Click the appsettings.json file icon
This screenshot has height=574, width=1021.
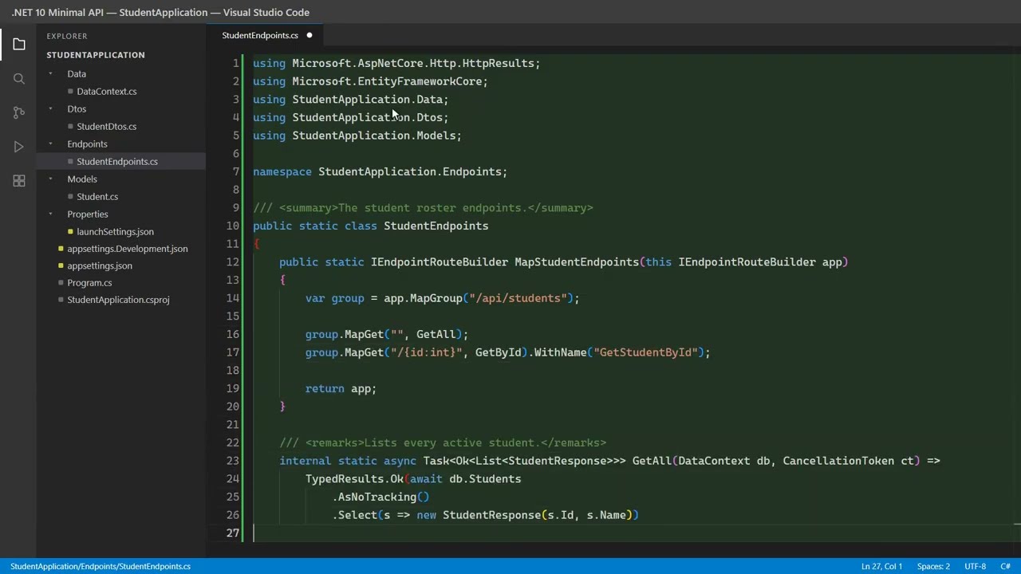(x=61, y=266)
